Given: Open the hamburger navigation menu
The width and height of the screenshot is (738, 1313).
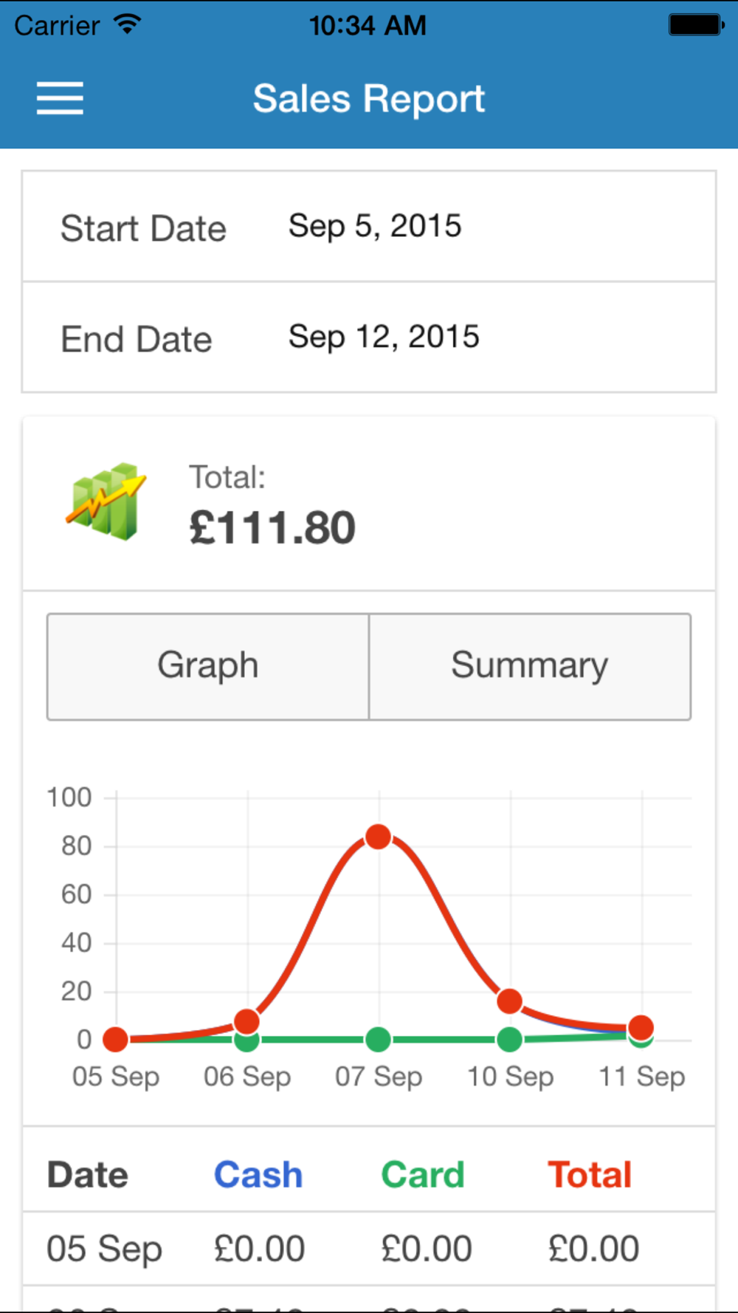Looking at the screenshot, I should (60, 98).
